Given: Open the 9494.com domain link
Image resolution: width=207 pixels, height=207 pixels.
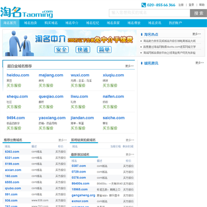Looking at the screenshot, I should tap(16, 118).
